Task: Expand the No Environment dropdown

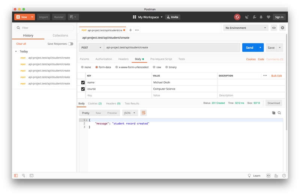Action: (x=246, y=28)
